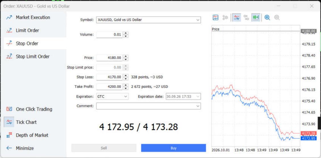Click the greyed-out second chart toolbar icon
Viewport: 321px width, 158px height.
click(x=225, y=18)
